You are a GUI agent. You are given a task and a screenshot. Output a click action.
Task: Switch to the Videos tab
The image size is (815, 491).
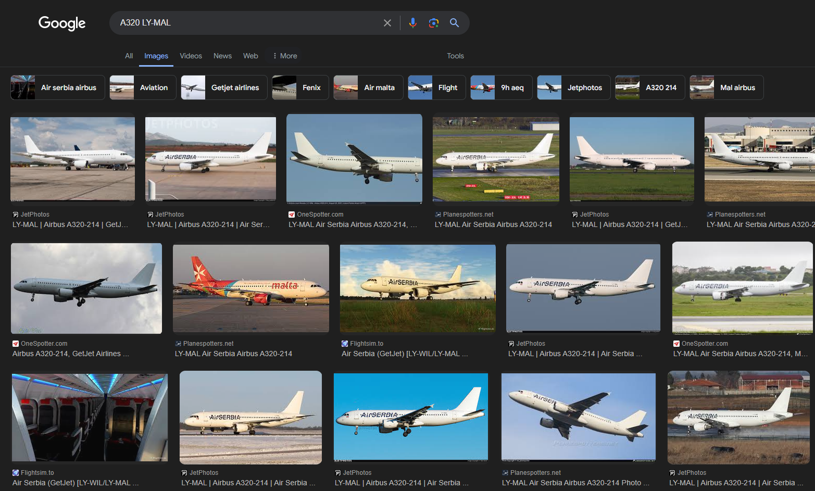(191, 56)
